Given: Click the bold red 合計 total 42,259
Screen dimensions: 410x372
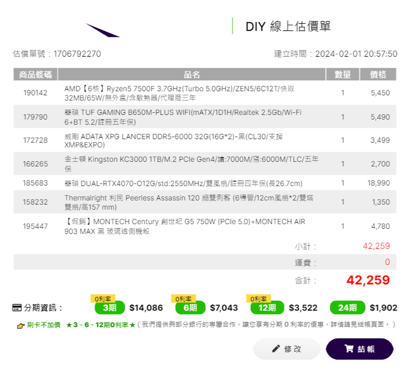Looking at the screenshot, I should 368,280.
